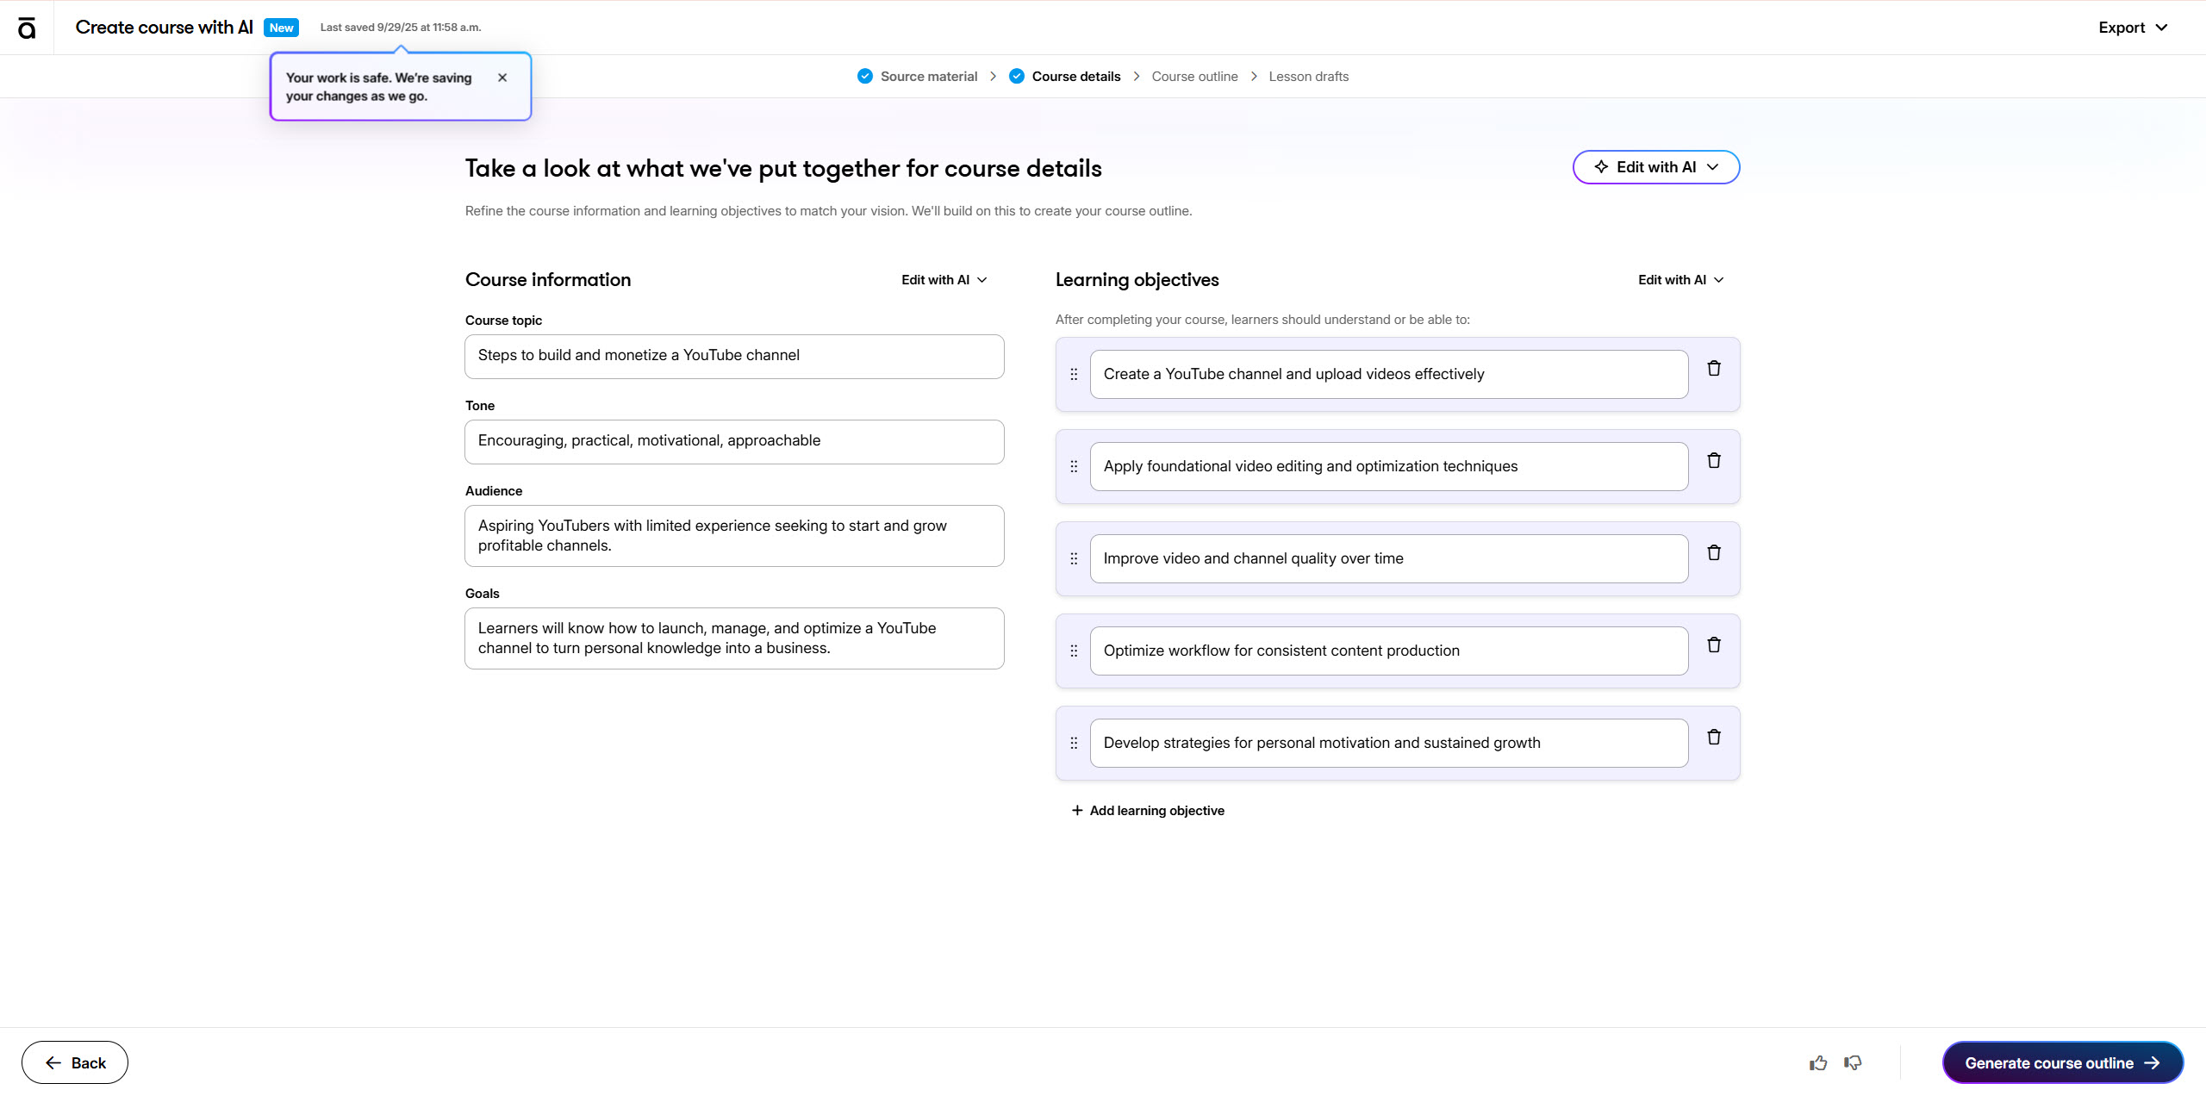Remove 'Improve video and channel quality' objective
Image resolution: width=2206 pixels, height=1096 pixels.
1714,553
